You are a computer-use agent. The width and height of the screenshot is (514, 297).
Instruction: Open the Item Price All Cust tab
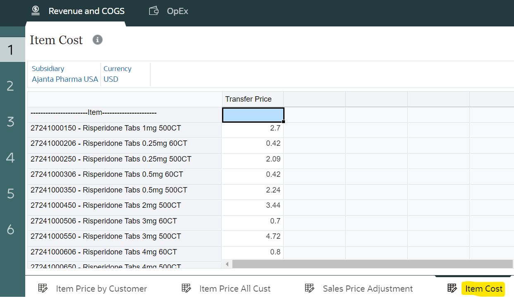234,289
